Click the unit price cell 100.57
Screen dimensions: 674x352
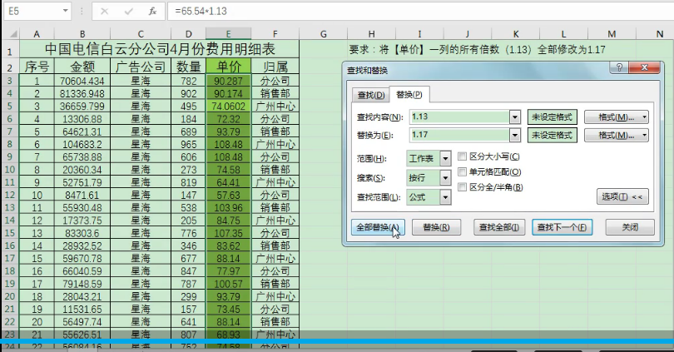coord(228,284)
